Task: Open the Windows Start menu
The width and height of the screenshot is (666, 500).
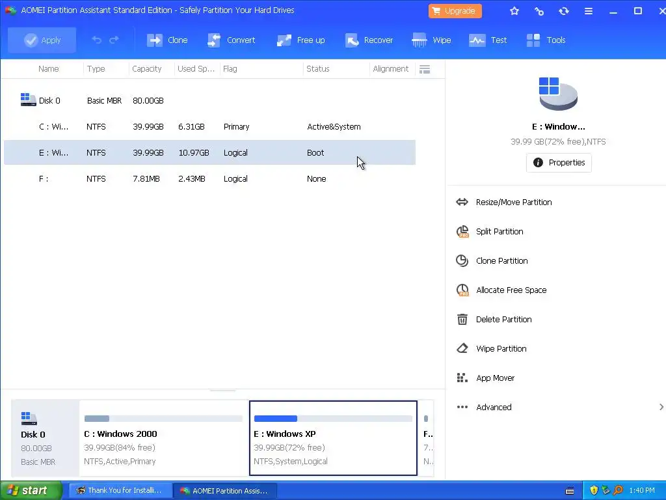Action: pos(31,491)
